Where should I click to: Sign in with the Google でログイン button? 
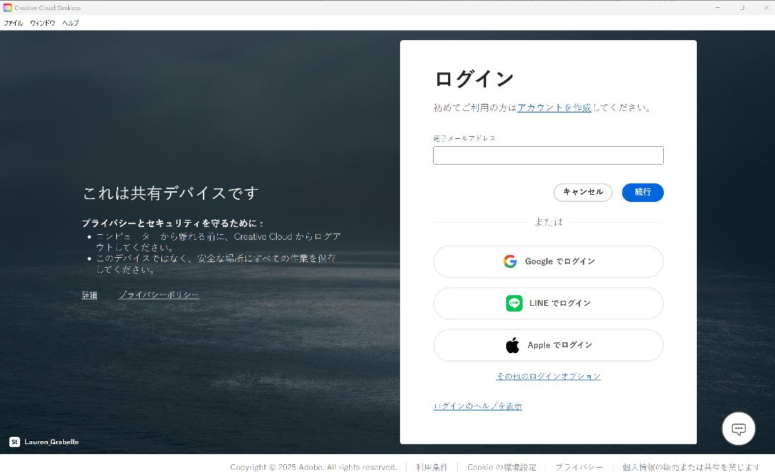(548, 261)
